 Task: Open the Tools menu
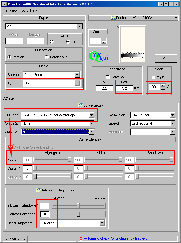pyautogui.click(x=24, y=10)
